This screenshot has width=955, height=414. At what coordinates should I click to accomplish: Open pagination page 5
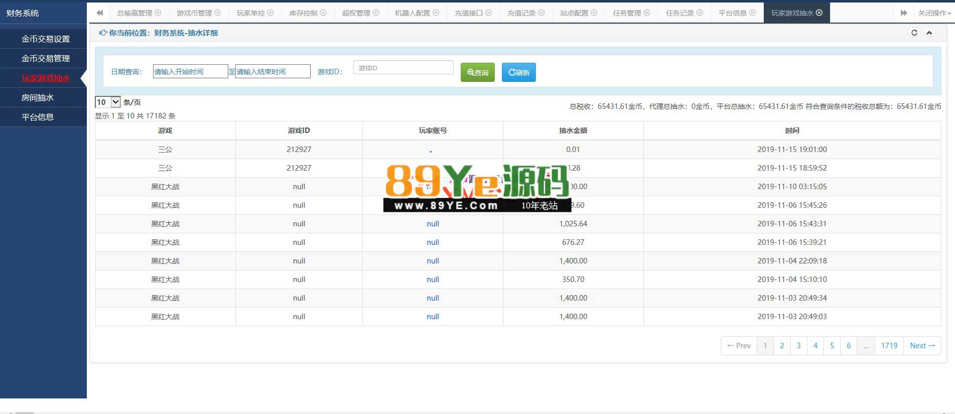tap(832, 346)
